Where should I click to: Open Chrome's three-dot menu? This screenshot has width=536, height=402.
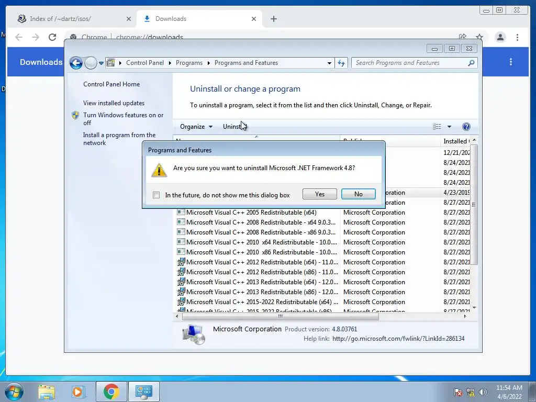517,37
